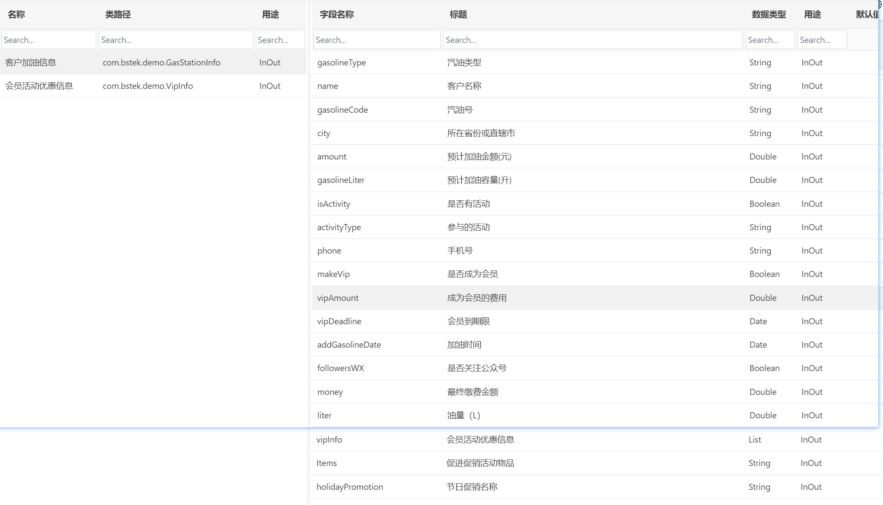Select the followersWX row
The width and height of the screenshot is (883, 505).
point(340,368)
